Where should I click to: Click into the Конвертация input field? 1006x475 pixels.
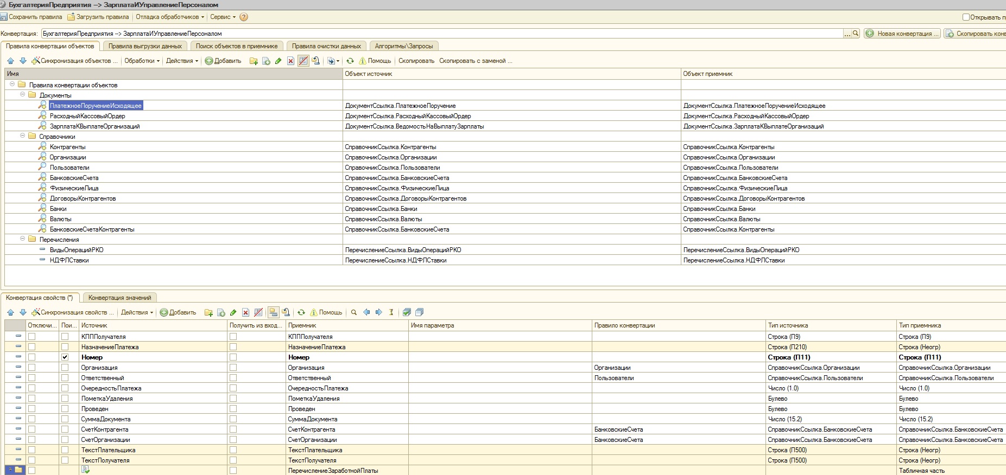[x=442, y=34]
